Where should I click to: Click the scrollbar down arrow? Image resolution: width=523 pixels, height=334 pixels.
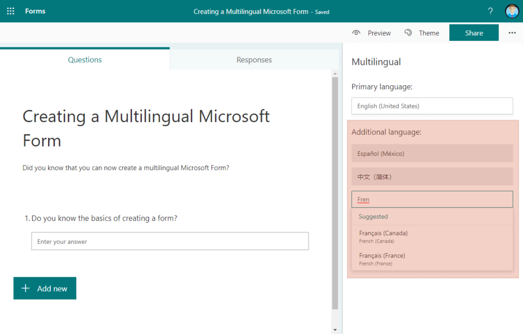pos(335,330)
